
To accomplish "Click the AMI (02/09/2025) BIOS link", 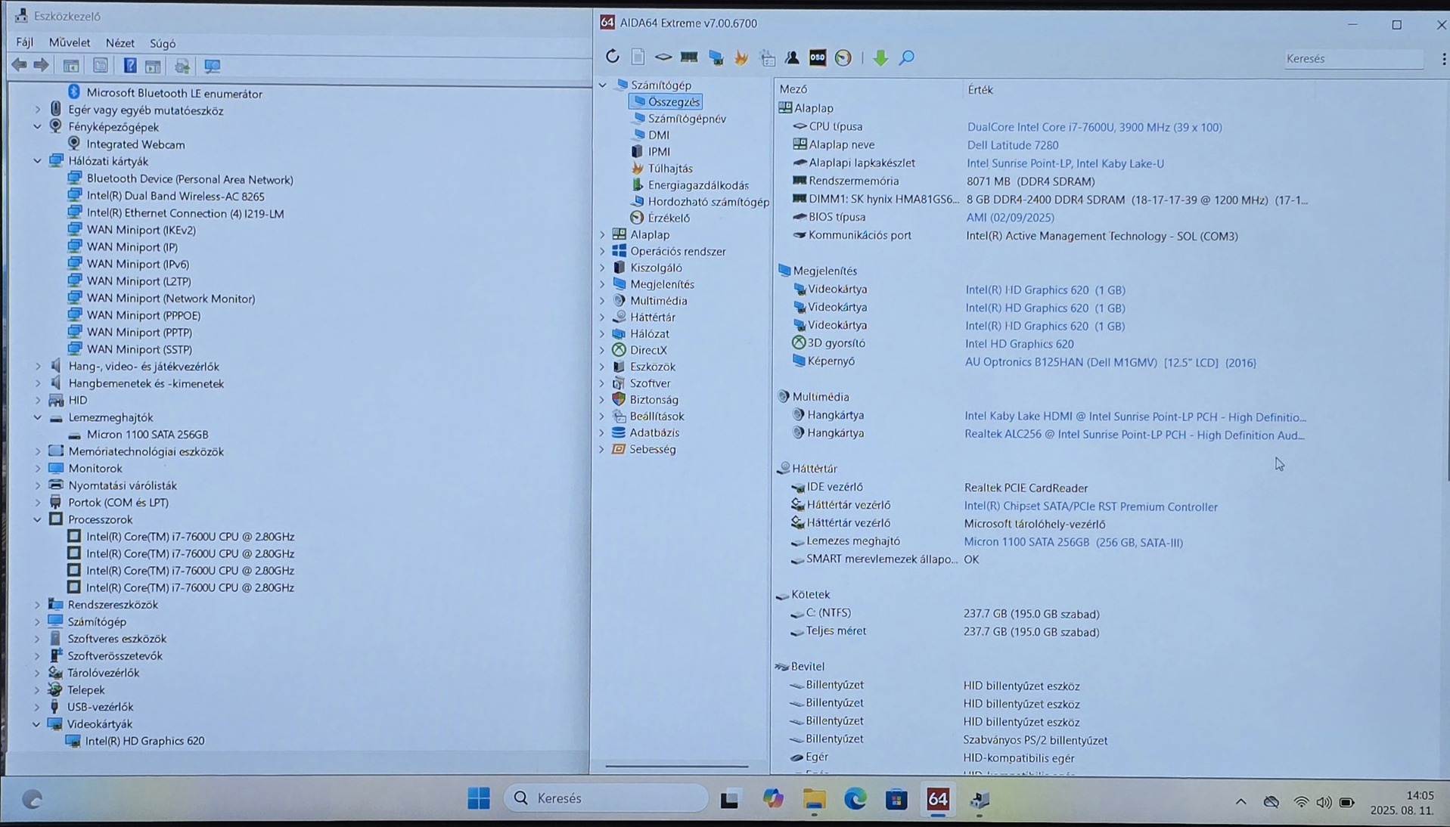I will tap(1011, 218).
